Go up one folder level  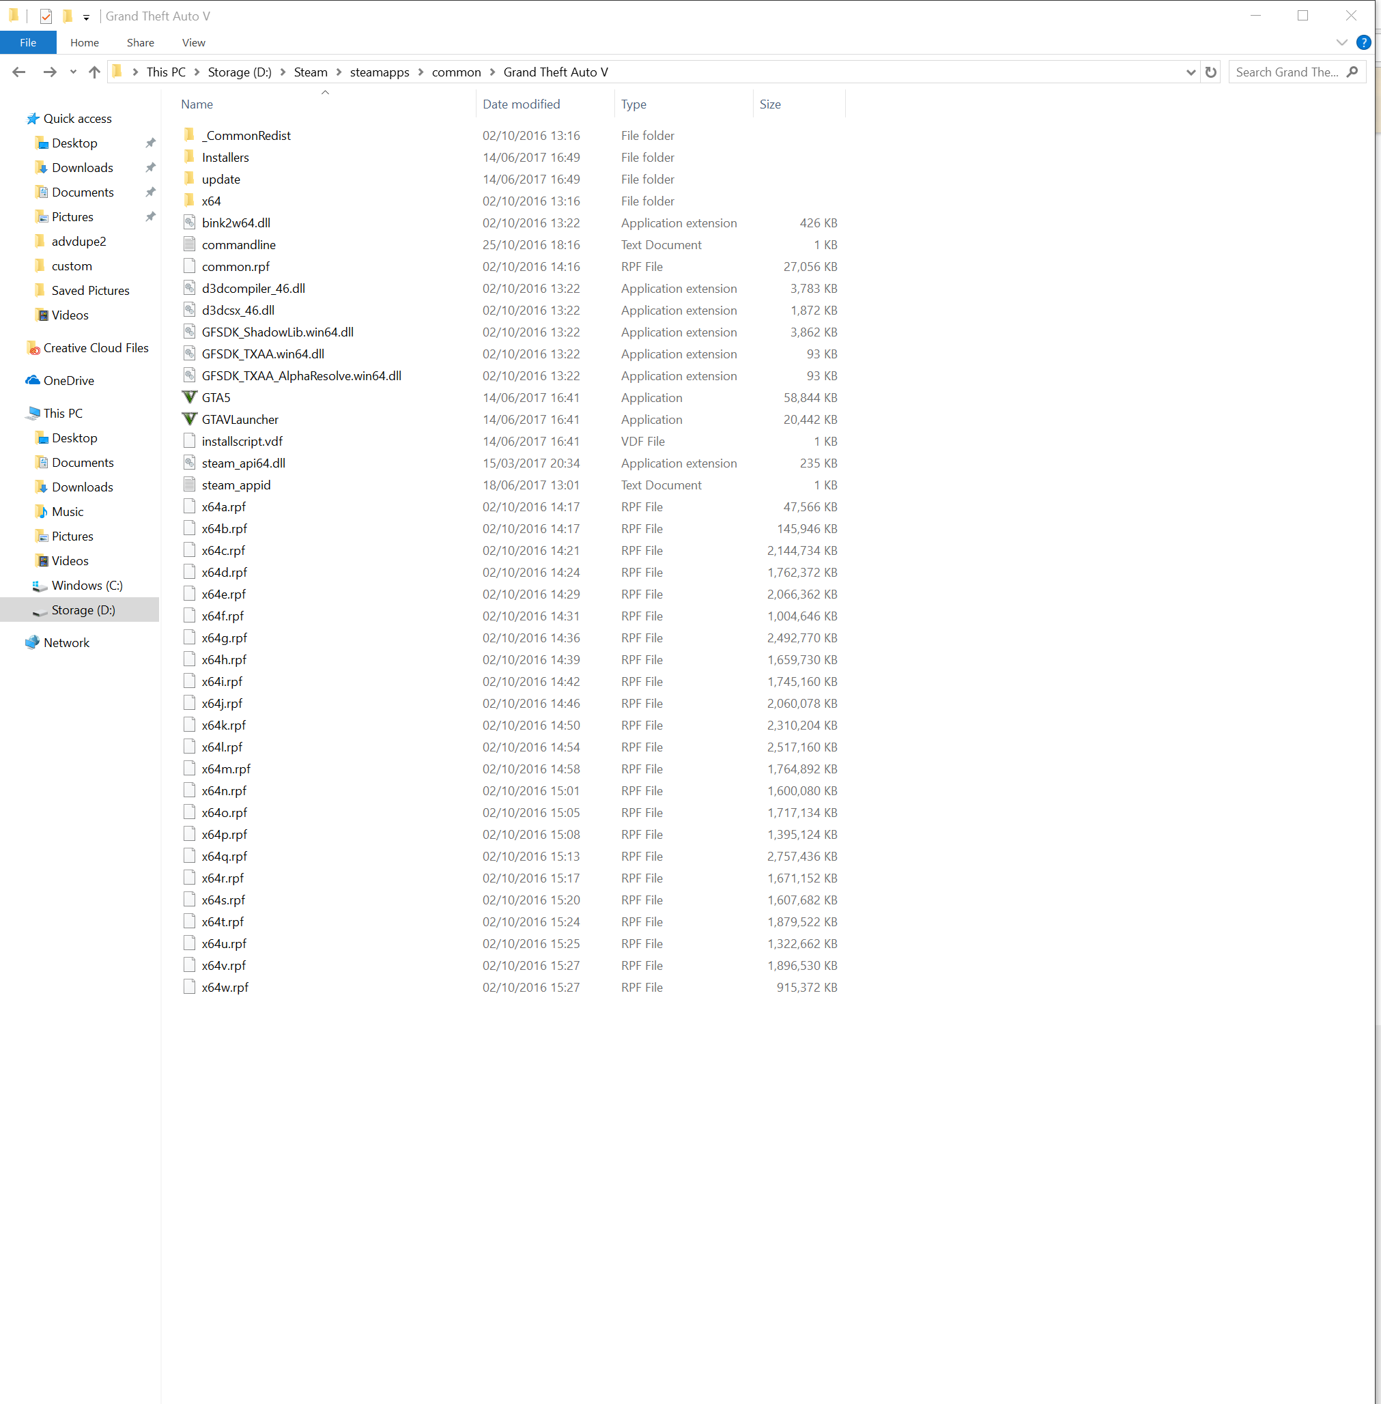click(x=94, y=72)
